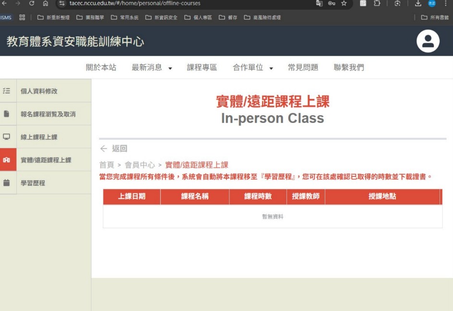The width and height of the screenshot is (453, 311).
Task: Go to browser home page icon
Action: tap(46, 3)
